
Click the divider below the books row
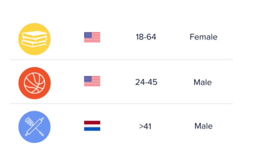tap(121, 60)
